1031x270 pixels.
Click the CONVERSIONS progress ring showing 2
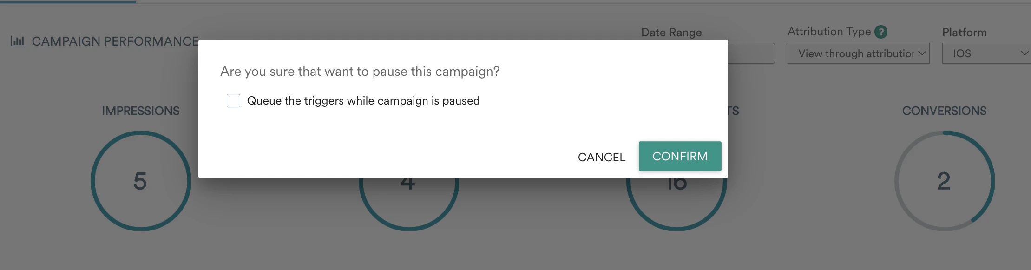point(945,180)
